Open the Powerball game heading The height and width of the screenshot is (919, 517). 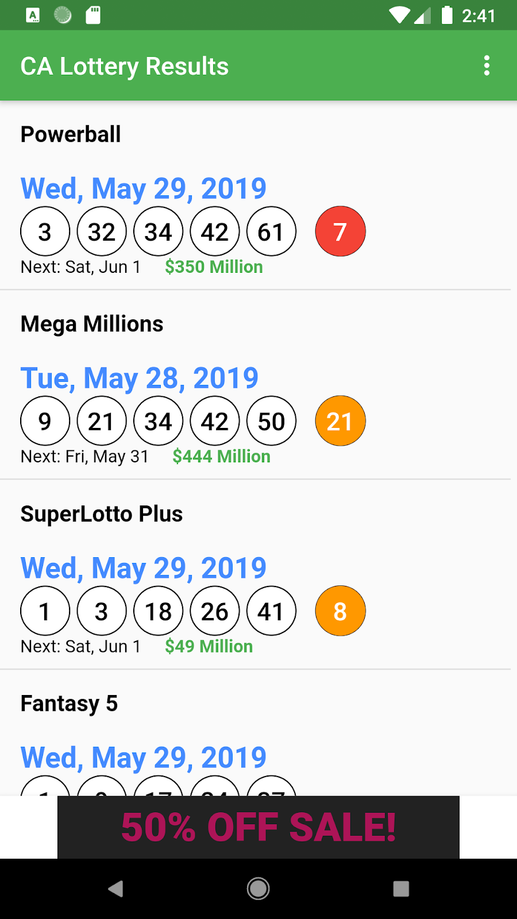pyautogui.click(x=71, y=134)
